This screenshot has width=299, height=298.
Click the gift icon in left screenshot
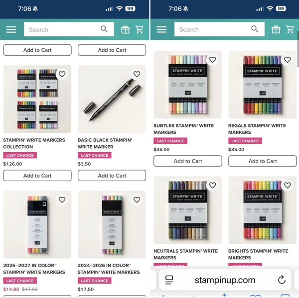click(x=125, y=30)
